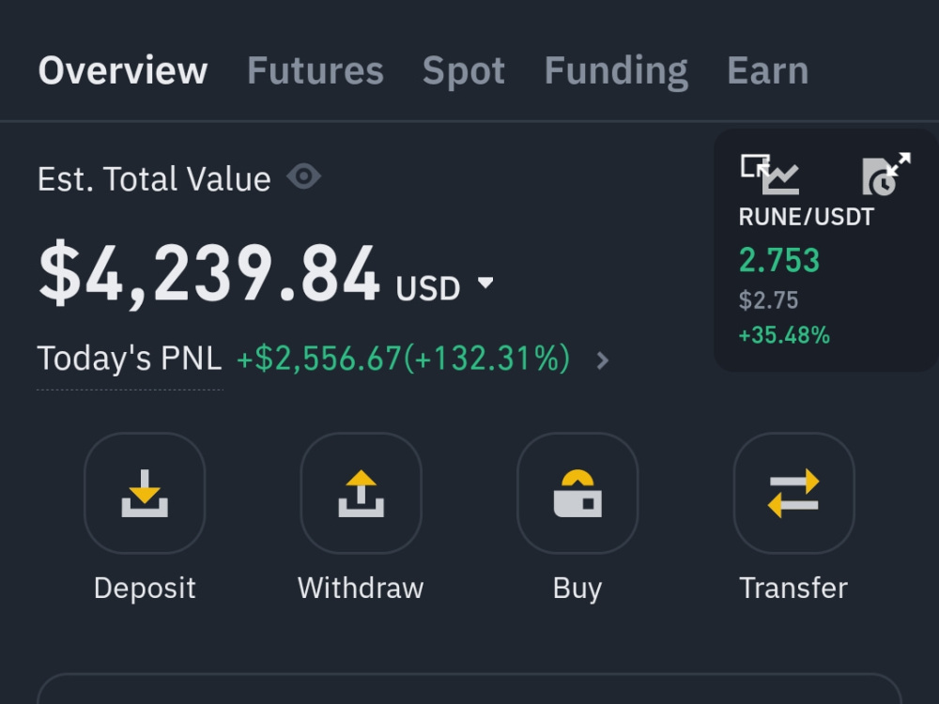This screenshot has height=704, width=939.
Task: Tap the $4,239.84 total value amount
Action: click(209, 273)
